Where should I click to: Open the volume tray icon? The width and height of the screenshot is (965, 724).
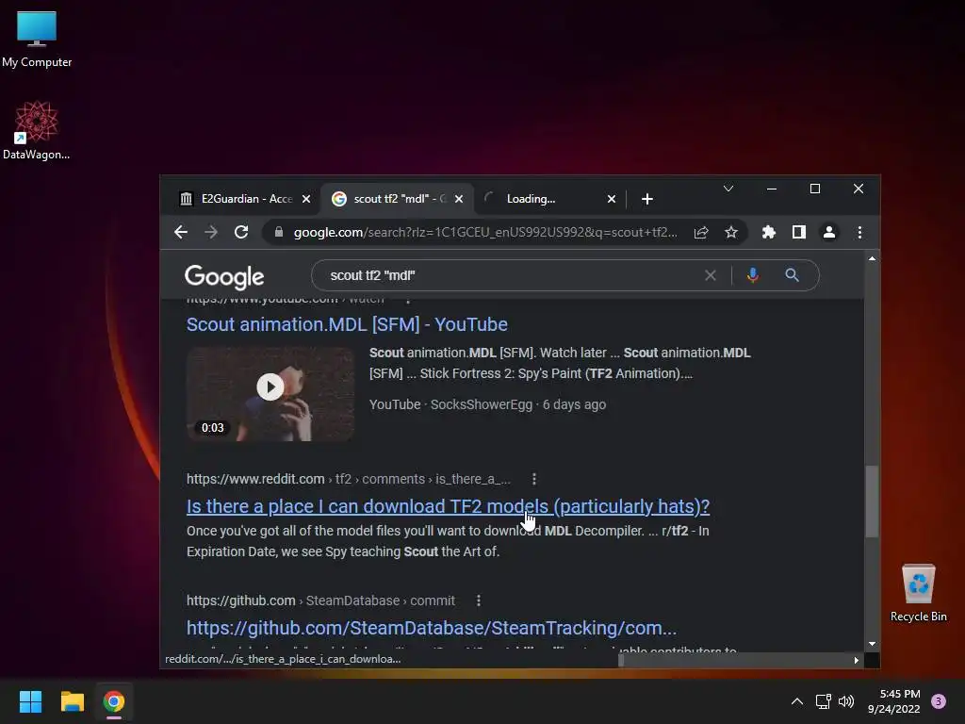847,701
